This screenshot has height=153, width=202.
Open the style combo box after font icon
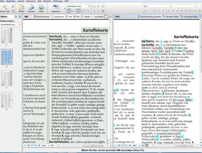159,6
